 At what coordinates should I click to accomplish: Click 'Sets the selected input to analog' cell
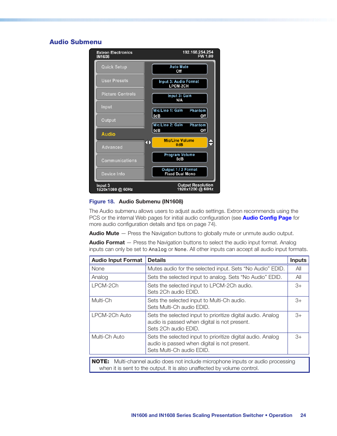(217, 277)
